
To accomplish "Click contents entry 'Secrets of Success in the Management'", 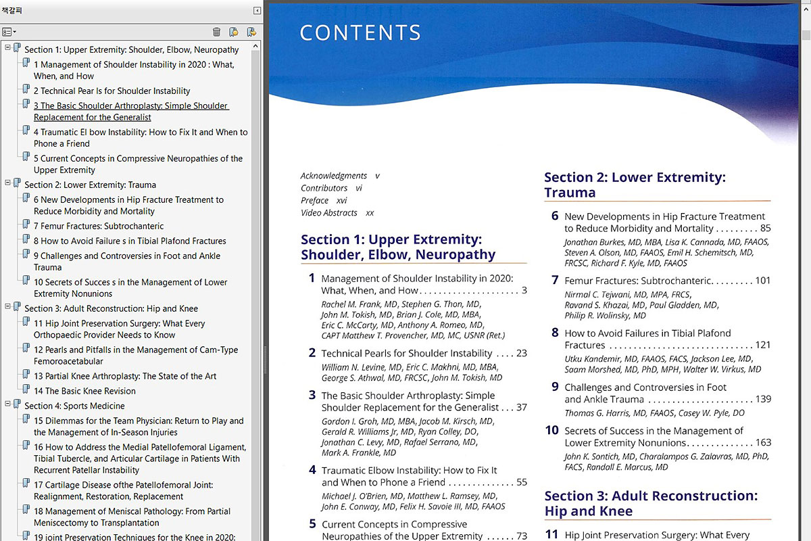I will [667, 436].
